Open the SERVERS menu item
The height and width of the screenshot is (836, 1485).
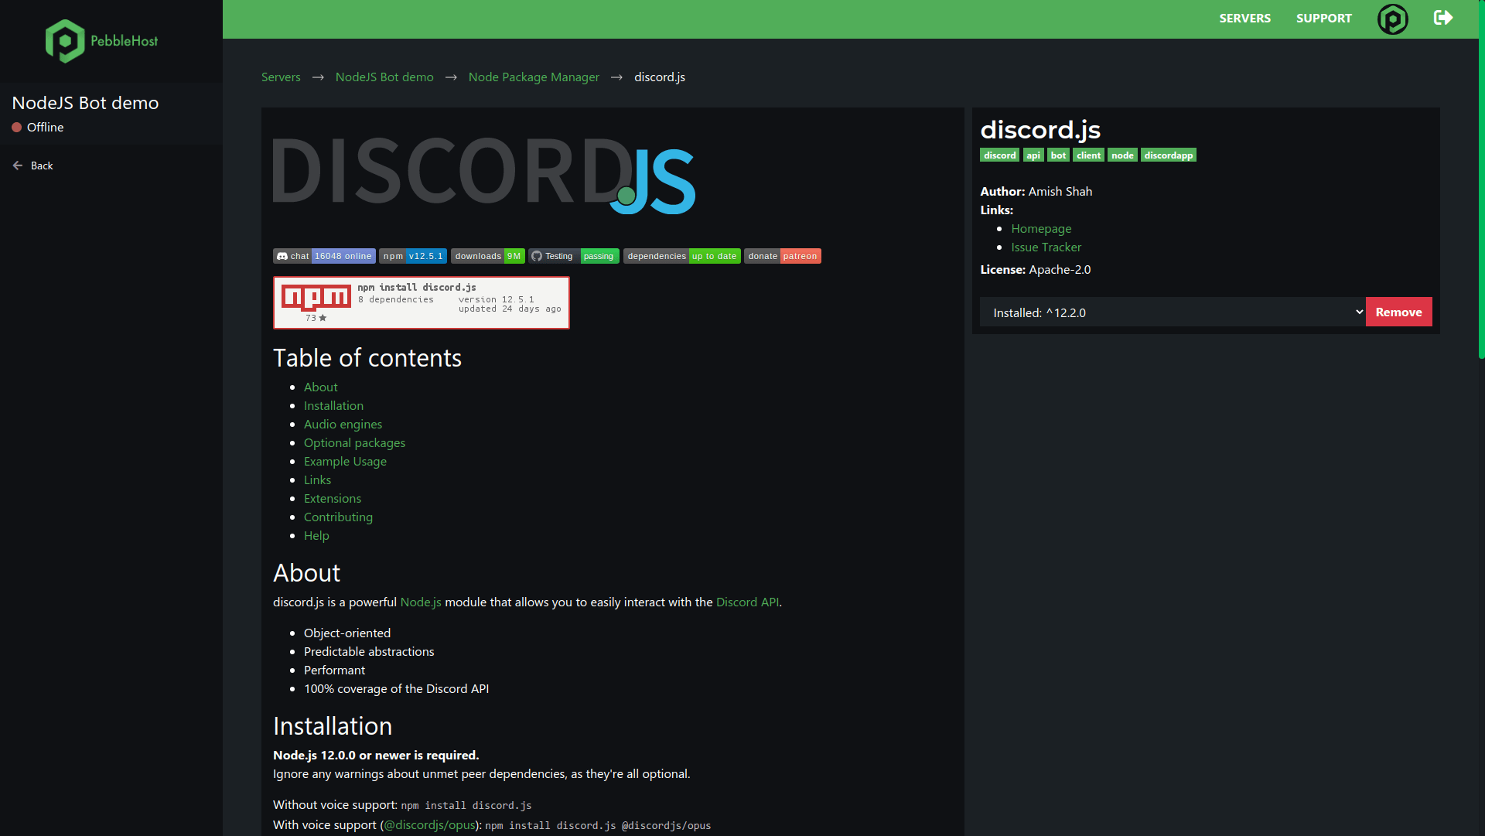coord(1244,18)
